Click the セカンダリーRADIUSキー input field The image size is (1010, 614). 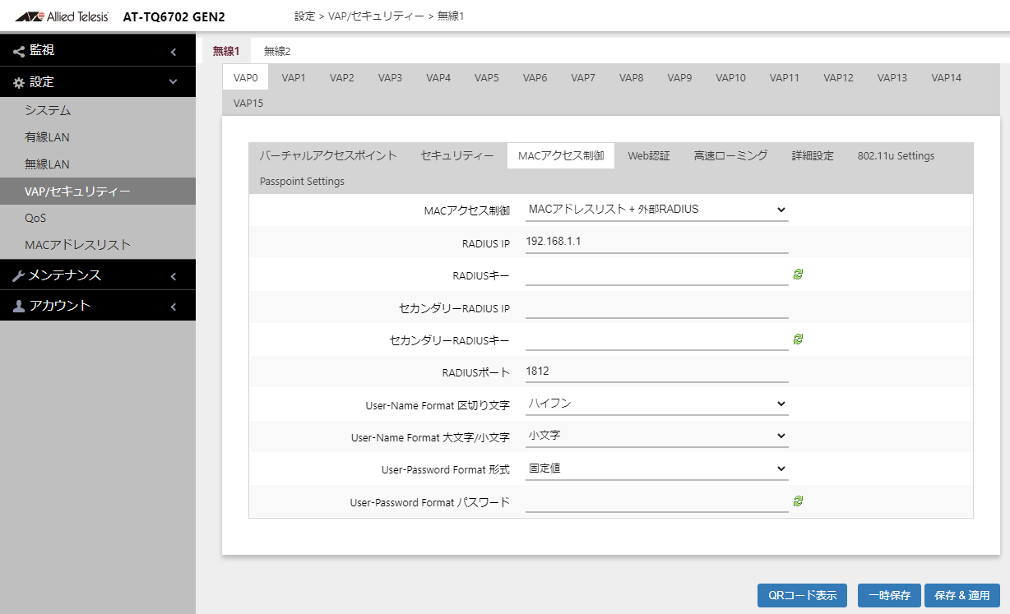point(656,339)
